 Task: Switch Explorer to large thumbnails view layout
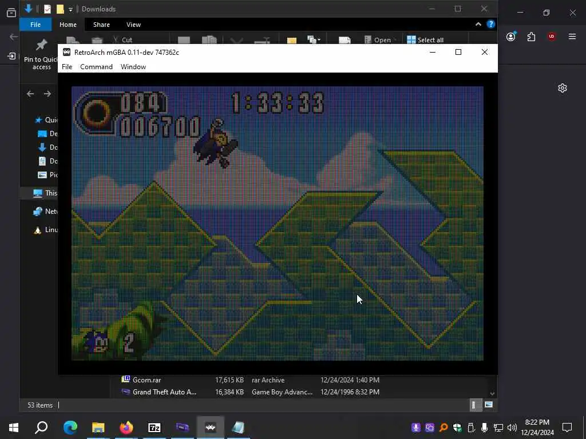tap(489, 405)
